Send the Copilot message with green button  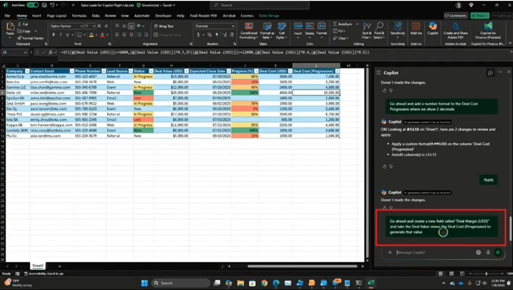[x=498, y=252]
